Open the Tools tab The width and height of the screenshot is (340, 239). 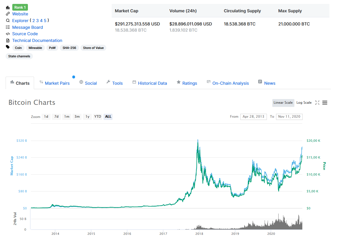click(x=114, y=83)
